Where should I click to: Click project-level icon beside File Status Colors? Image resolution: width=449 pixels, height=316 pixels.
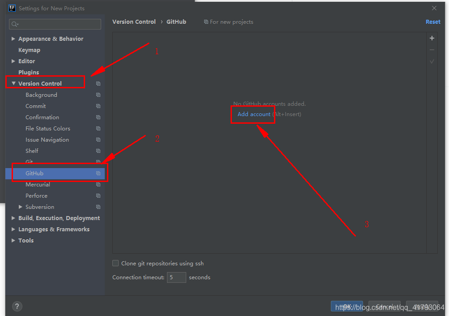pyautogui.click(x=98, y=129)
